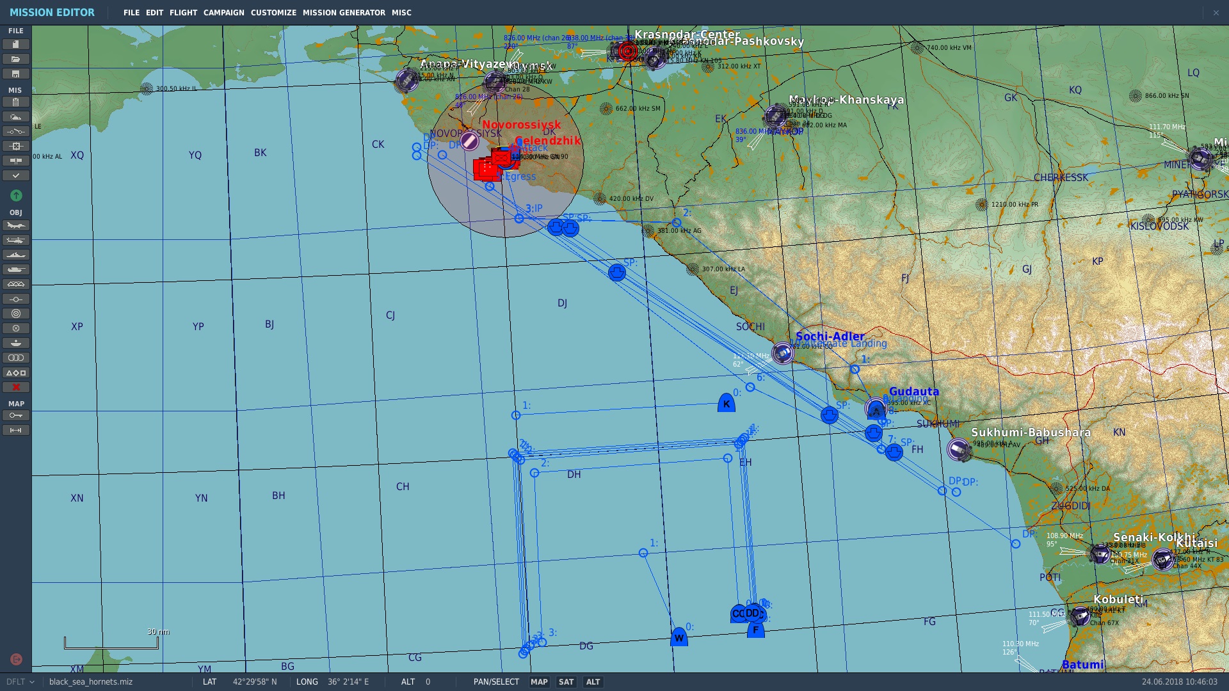This screenshot has width=1229, height=691.
Task: Open mission file with folder icon
Action: point(16,59)
